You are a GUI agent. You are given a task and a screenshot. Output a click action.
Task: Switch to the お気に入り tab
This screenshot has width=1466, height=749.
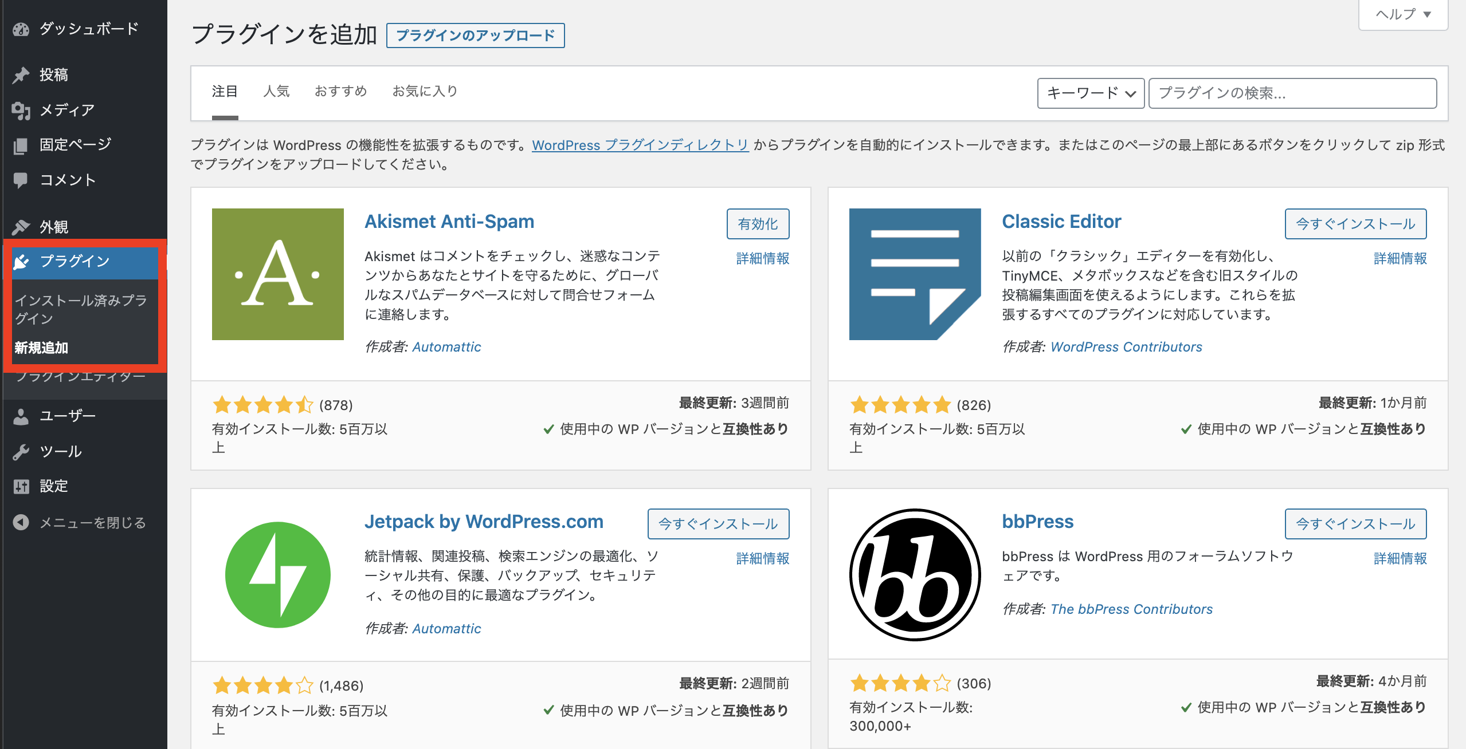(425, 92)
